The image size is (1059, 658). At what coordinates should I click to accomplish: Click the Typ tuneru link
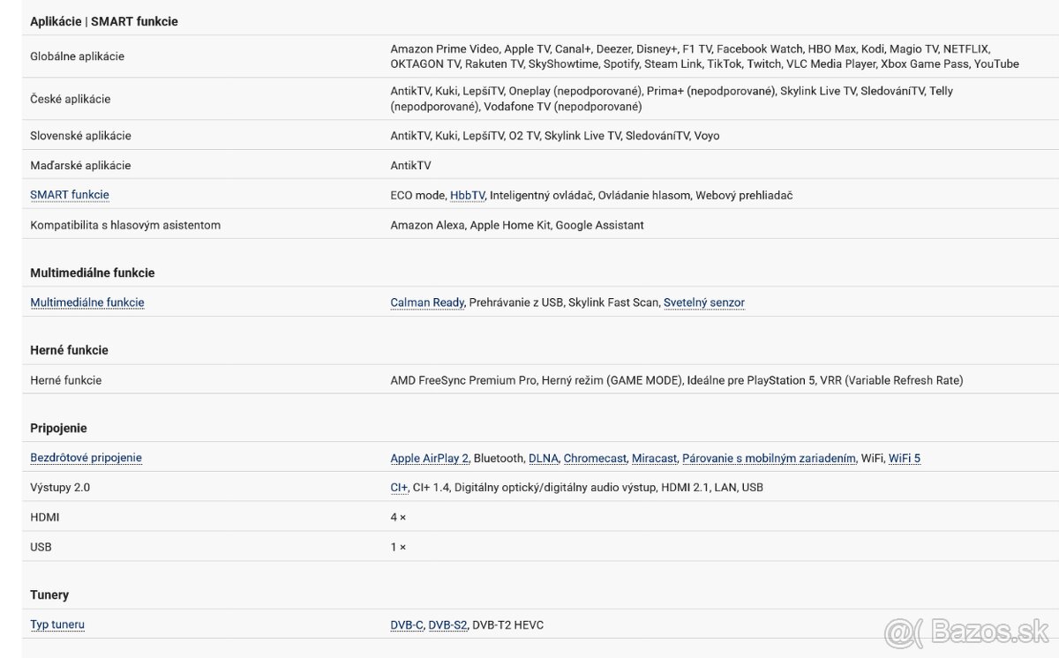point(57,624)
